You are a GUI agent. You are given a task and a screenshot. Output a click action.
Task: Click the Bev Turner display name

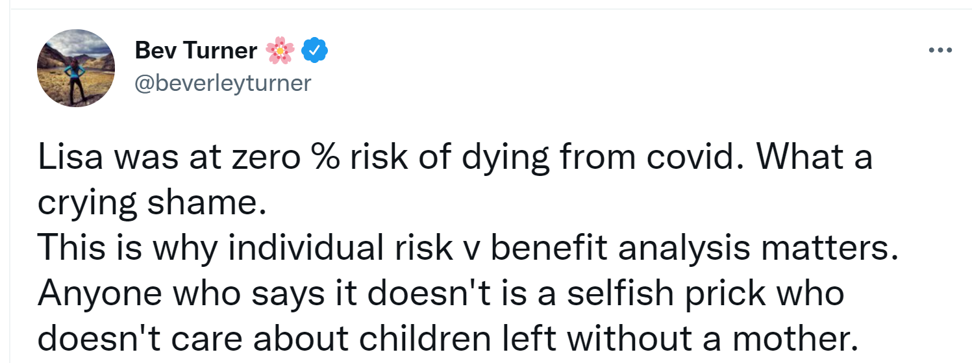coord(196,50)
